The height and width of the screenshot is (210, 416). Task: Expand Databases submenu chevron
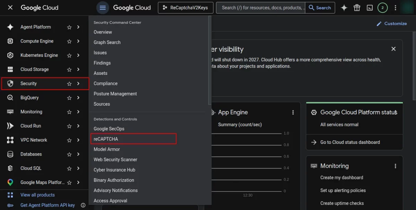(78, 154)
